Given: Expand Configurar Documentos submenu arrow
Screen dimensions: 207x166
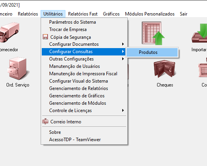Looking at the screenshot, I should tap(123, 44).
